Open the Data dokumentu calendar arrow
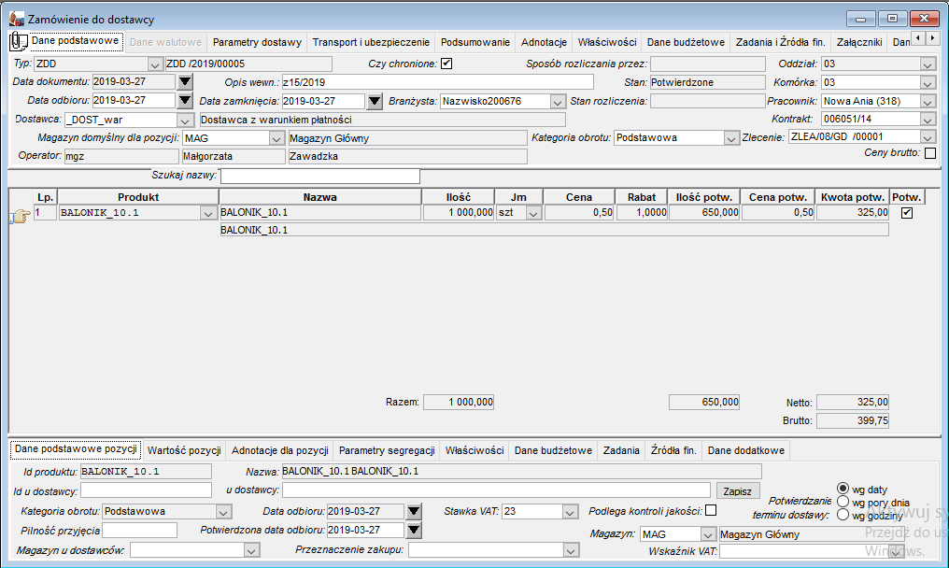Screen dimensions: 949x568 tap(185, 82)
